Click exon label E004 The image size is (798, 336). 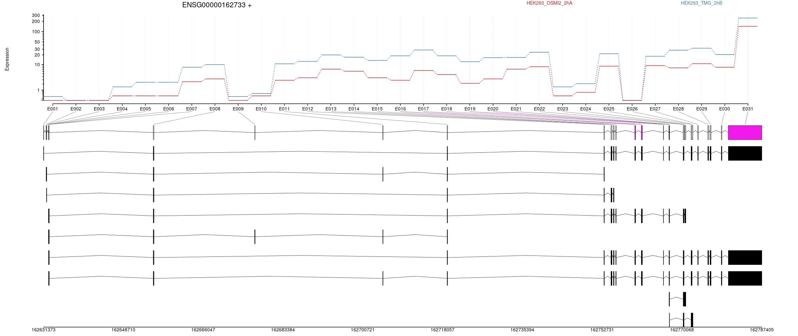(122, 109)
